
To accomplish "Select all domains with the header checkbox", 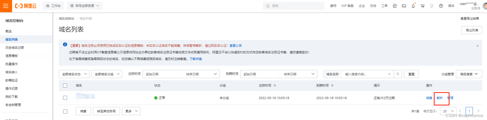I will point(65,86).
